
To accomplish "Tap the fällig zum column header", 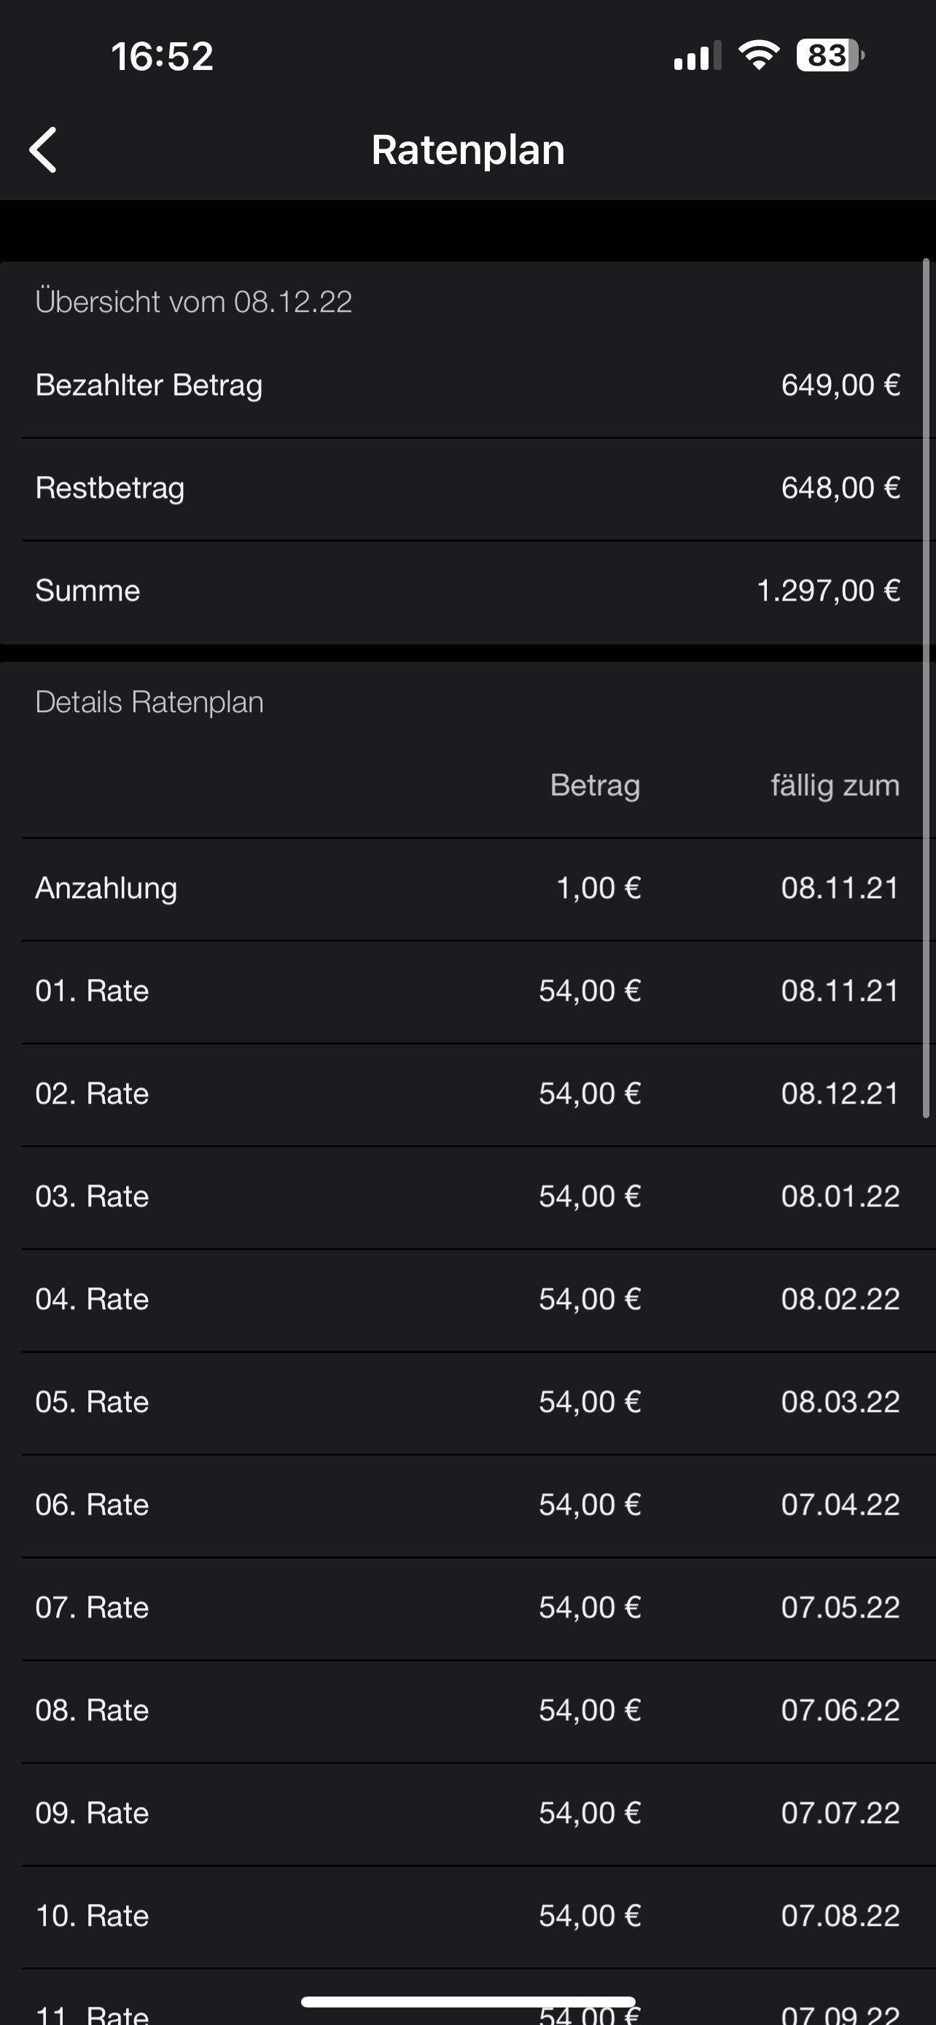I will tap(835, 785).
